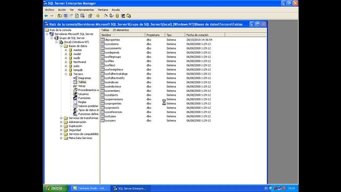Expand the Meta Data Services folder
The height and width of the screenshot is (192, 341).
[x=61, y=138]
